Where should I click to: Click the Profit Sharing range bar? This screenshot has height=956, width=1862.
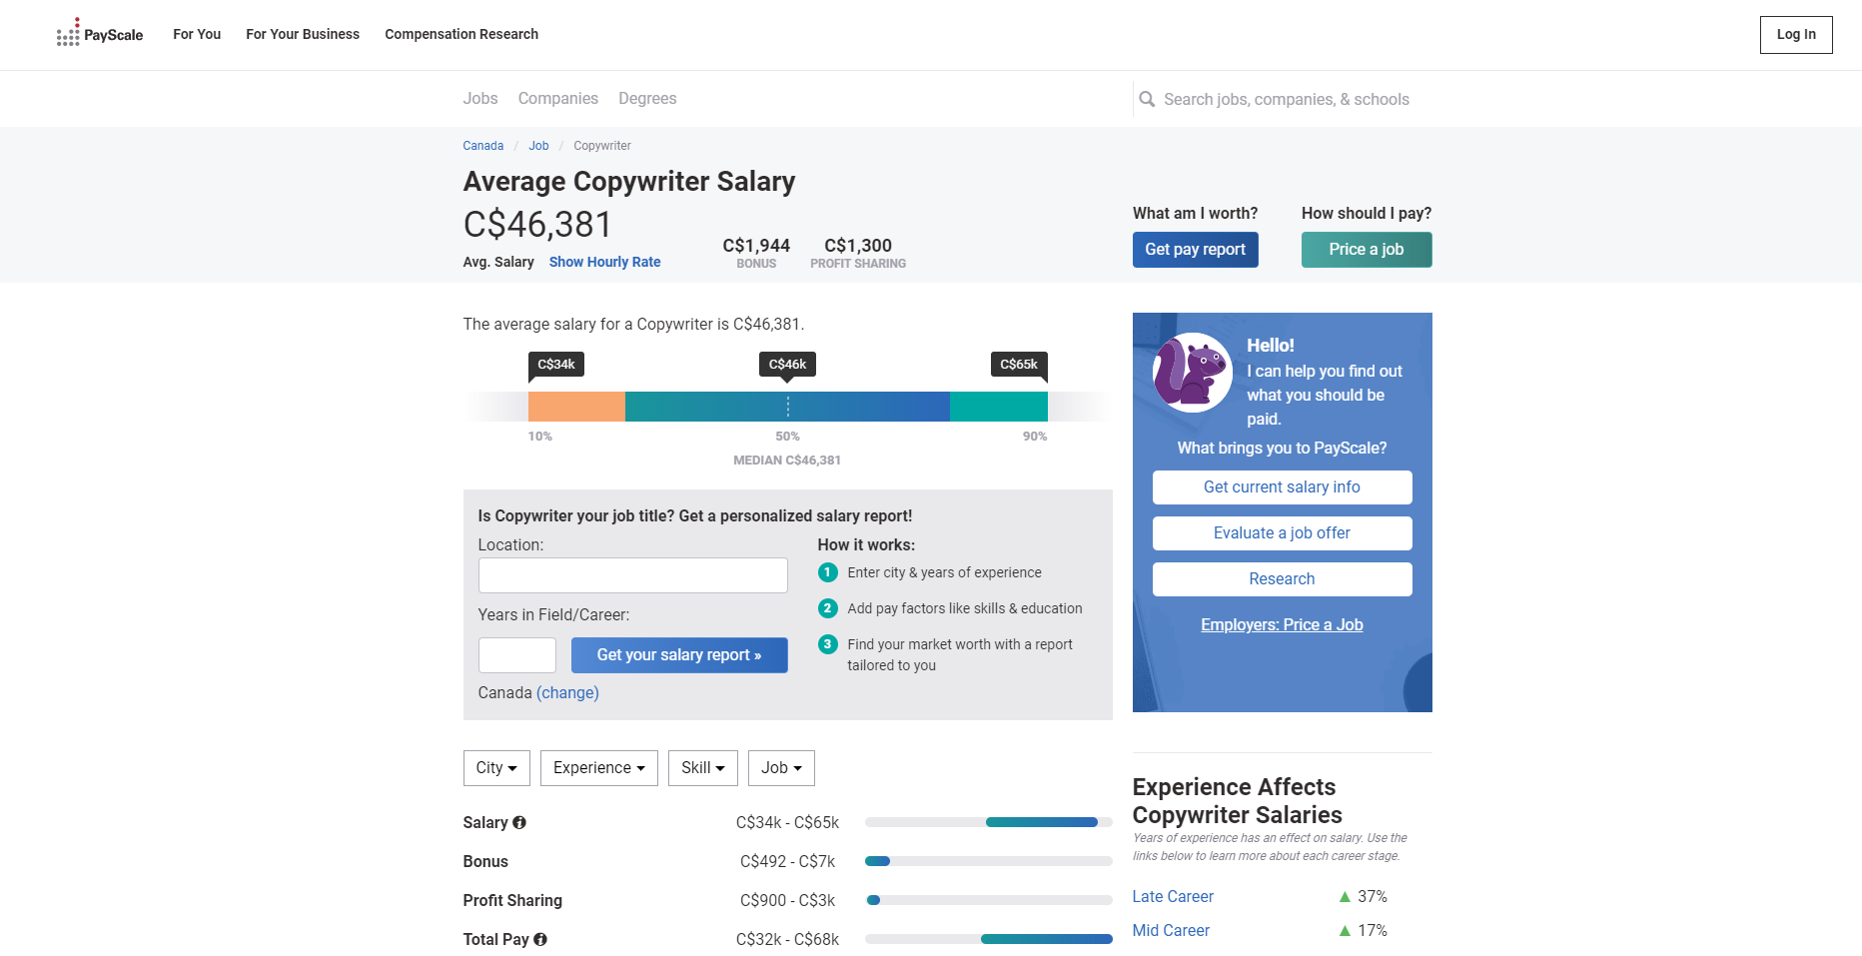[x=989, y=900]
